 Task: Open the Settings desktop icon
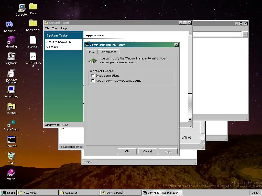[x=11, y=108]
